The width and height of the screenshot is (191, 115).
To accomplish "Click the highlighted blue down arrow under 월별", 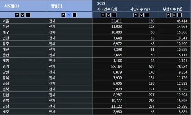I will [x=69, y=15].
